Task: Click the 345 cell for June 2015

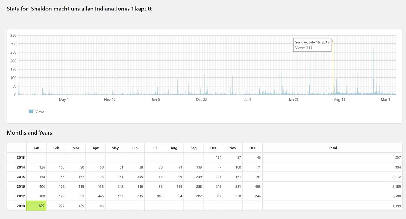Action: 135,177
